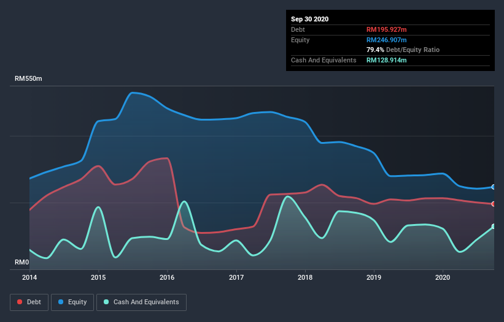
Task: Click the blue Equity endpoint marker on chart
Action: [494, 187]
